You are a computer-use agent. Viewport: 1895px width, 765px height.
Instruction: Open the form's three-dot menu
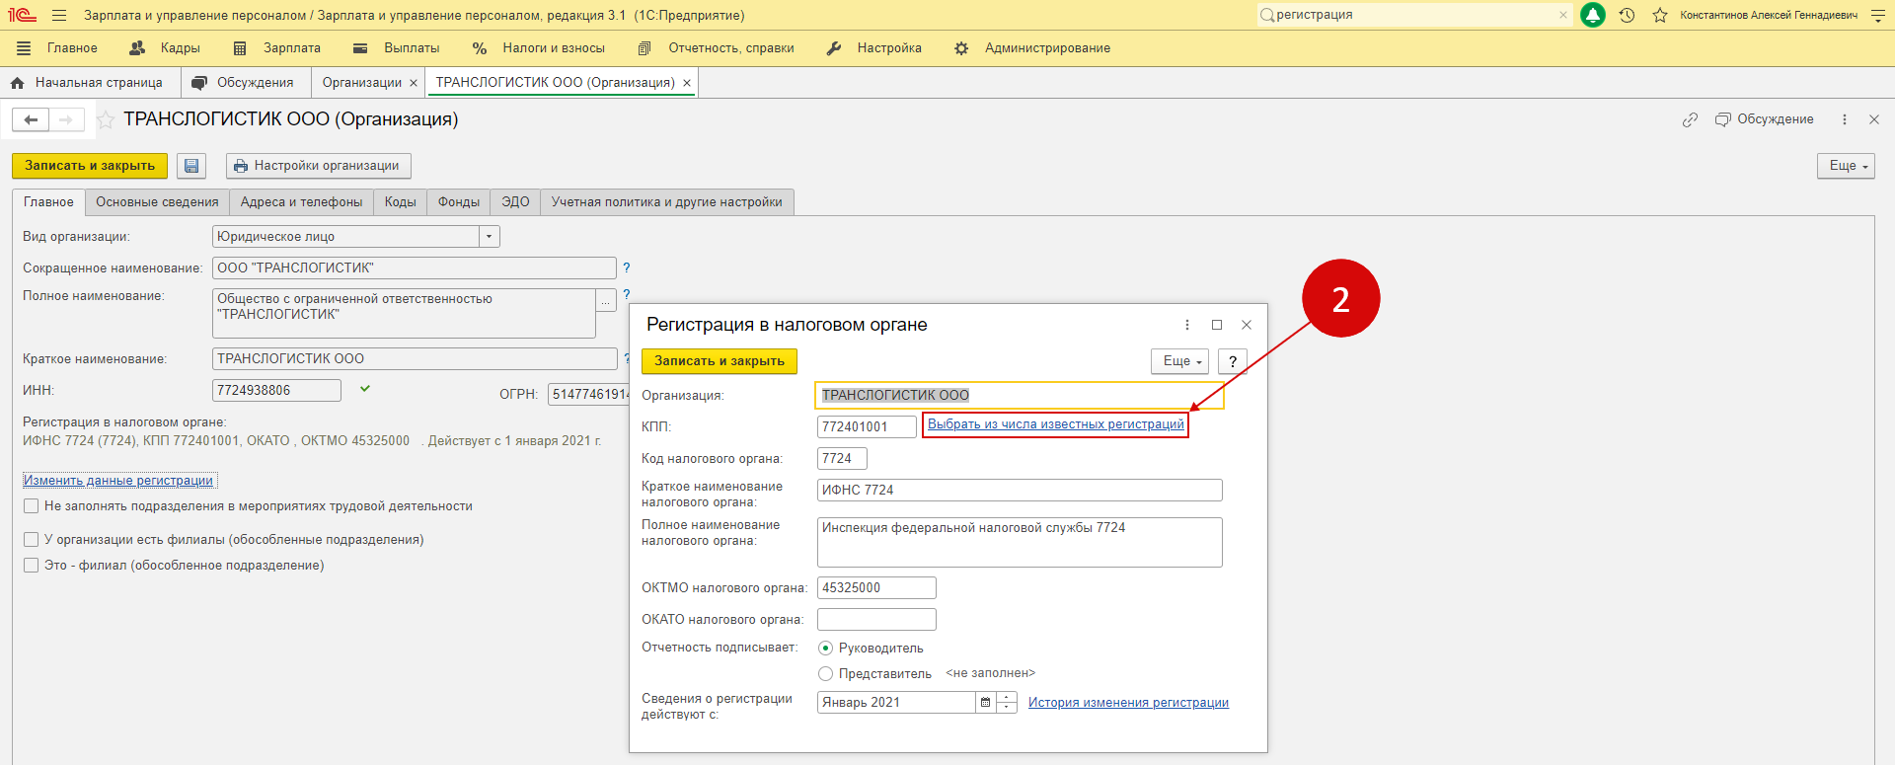1844,119
